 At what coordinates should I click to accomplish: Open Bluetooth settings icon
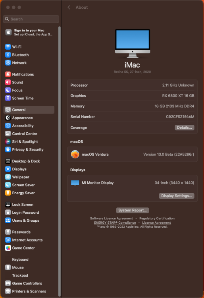[x=8, y=55]
